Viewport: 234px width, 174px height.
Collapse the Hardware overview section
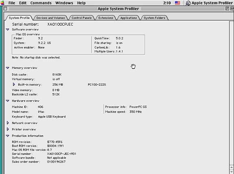click(8, 101)
